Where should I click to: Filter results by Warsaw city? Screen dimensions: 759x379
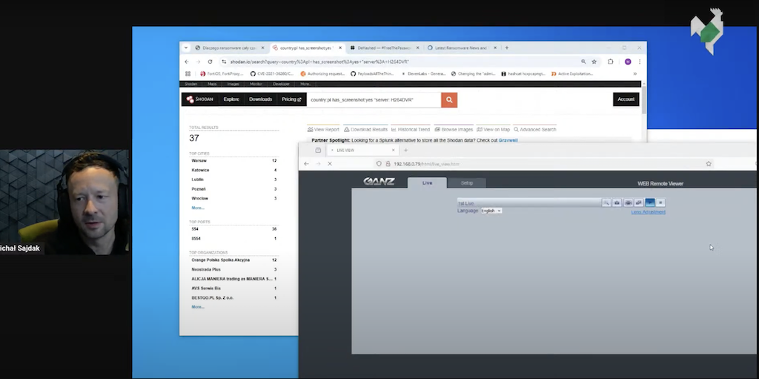[x=199, y=160]
